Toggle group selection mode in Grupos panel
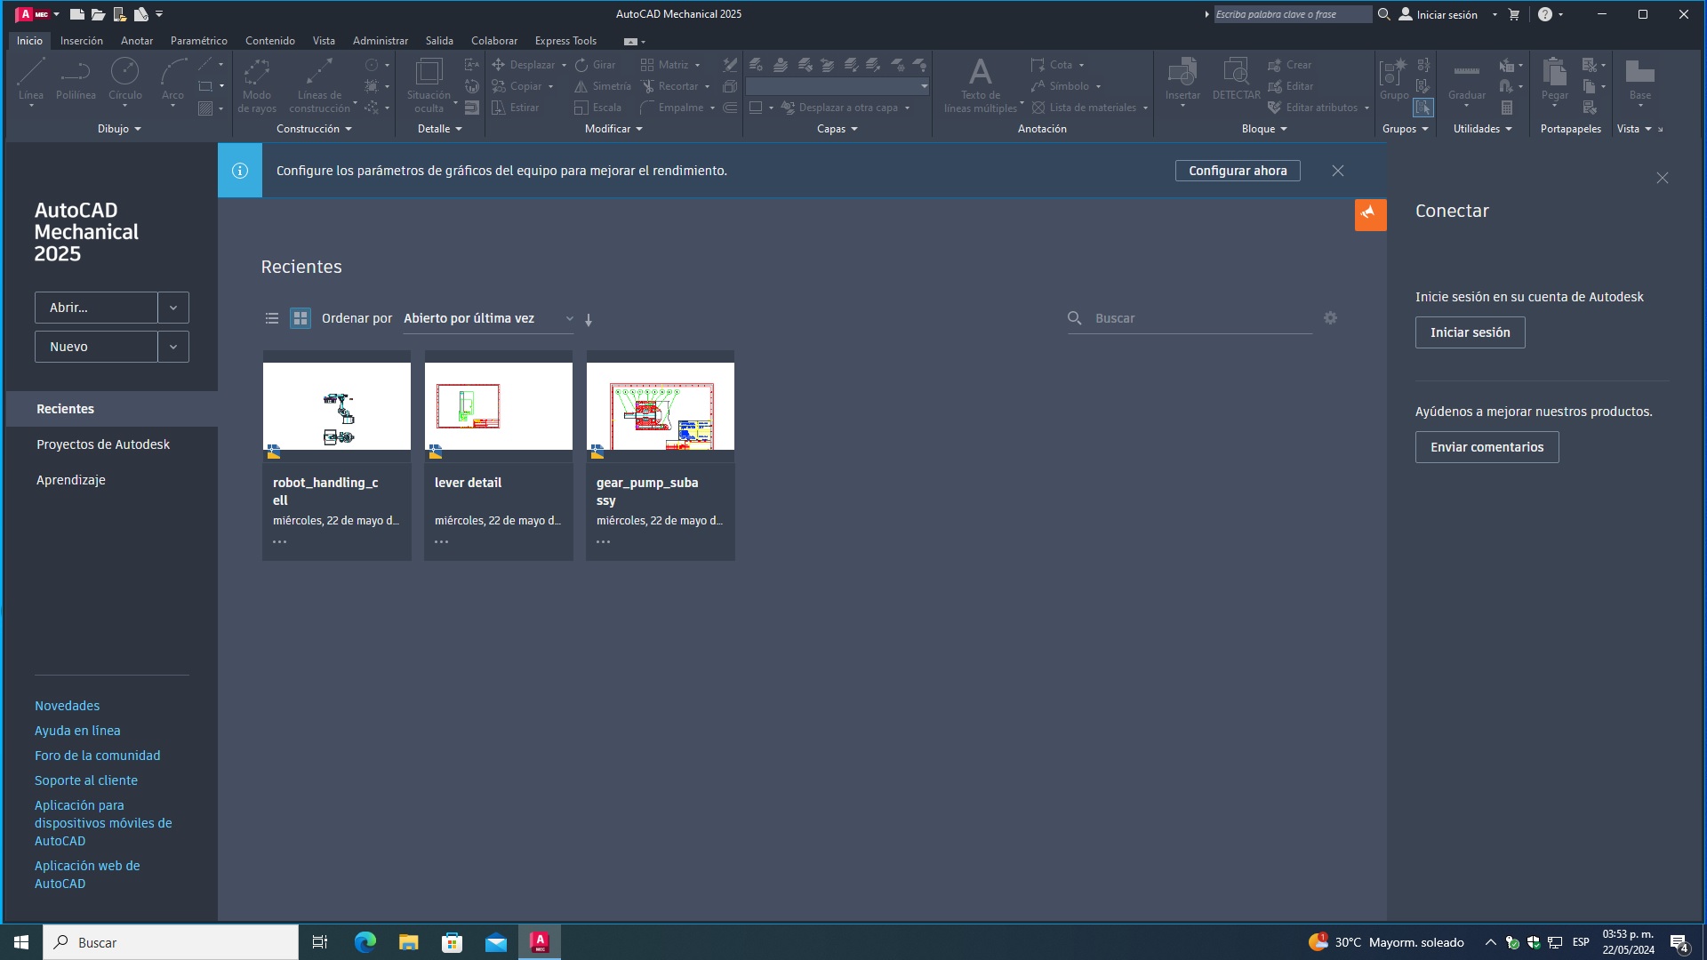Viewport: 1707px width, 960px height. pyautogui.click(x=1423, y=108)
